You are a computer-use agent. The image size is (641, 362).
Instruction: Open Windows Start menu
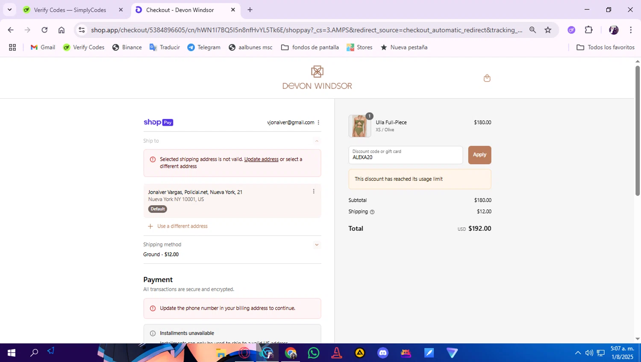click(x=12, y=353)
